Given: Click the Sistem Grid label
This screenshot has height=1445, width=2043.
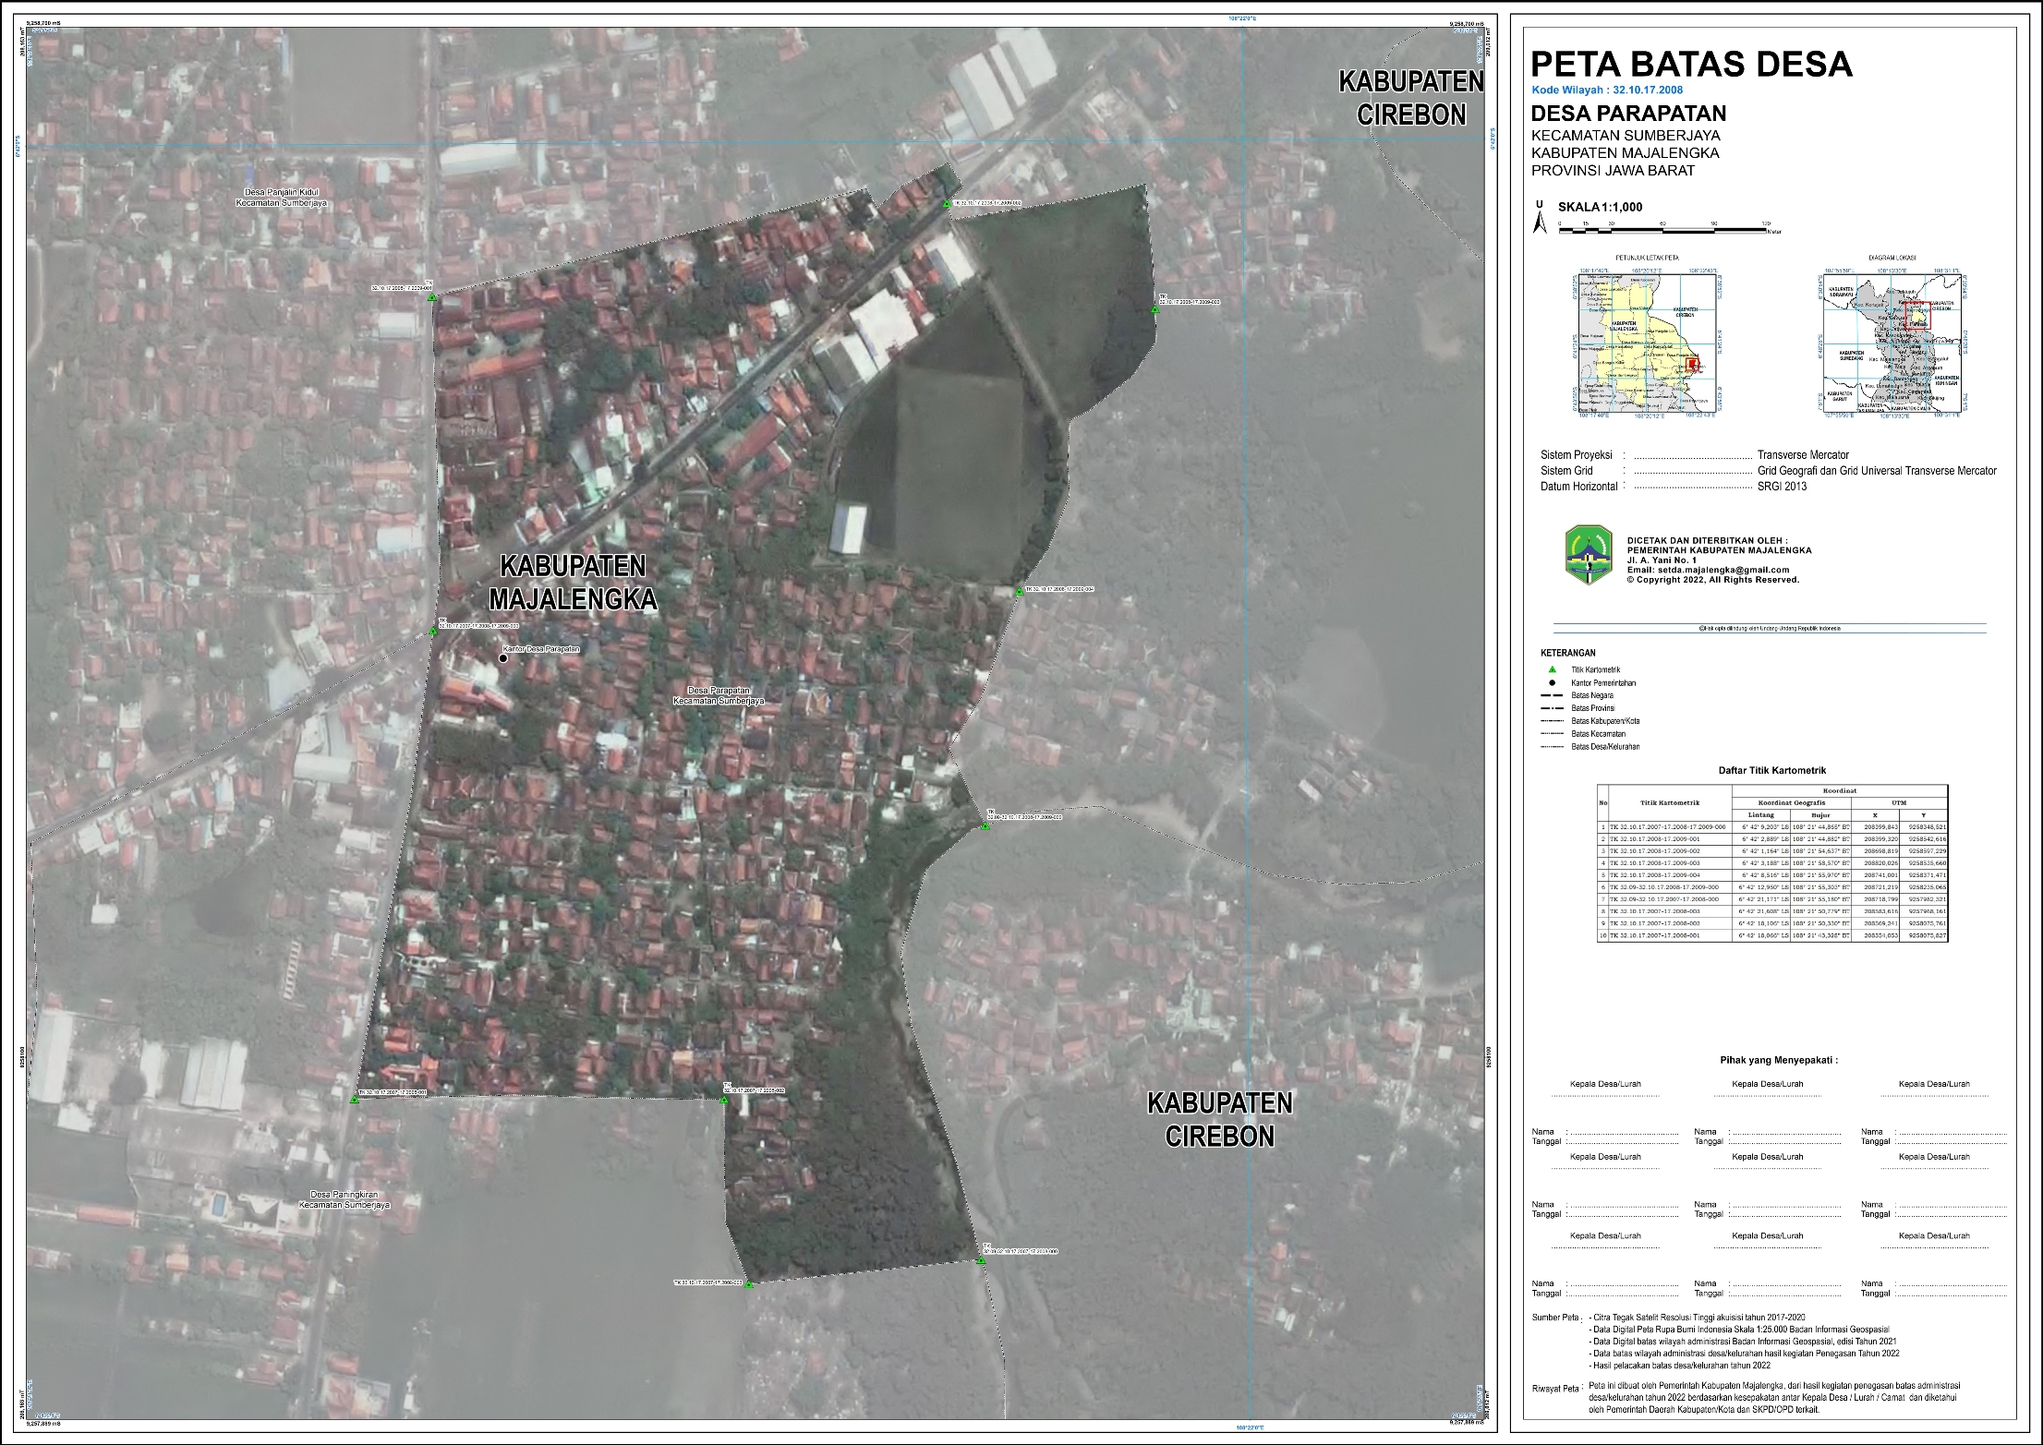Looking at the screenshot, I should click(1567, 471).
